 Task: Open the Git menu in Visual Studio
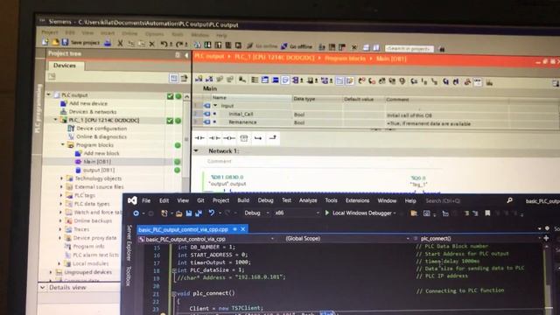[x=200, y=200]
